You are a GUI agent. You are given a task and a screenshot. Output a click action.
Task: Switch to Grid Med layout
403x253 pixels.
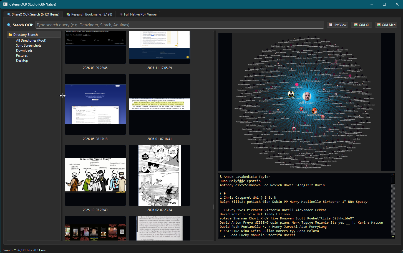(x=386, y=25)
